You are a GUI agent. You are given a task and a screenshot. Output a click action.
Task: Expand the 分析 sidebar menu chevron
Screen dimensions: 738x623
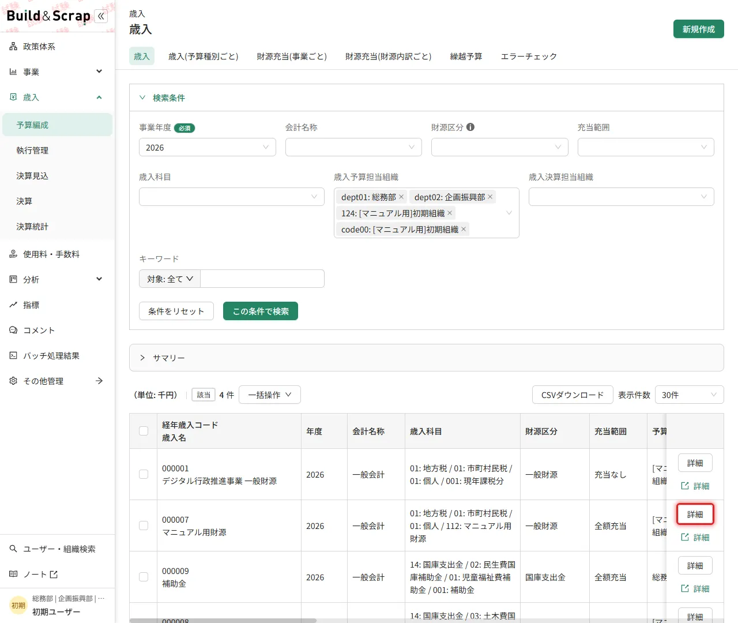tap(99, 279)
